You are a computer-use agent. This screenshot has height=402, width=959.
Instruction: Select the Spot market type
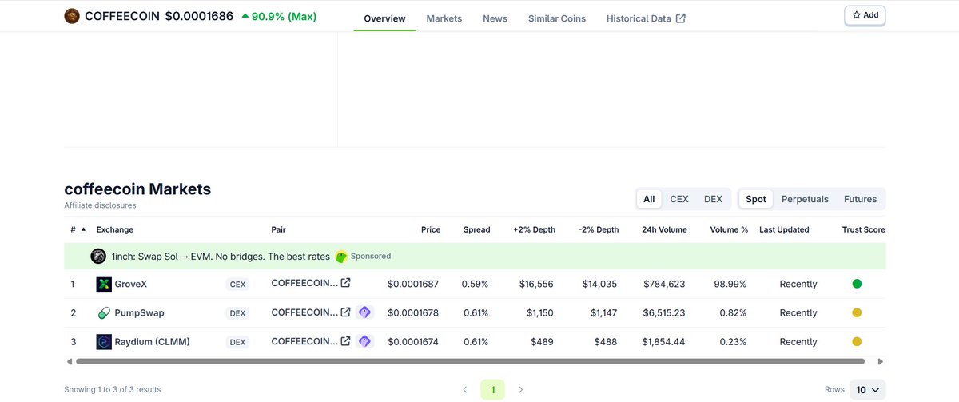pyautogui.click(x=756, y=199)
